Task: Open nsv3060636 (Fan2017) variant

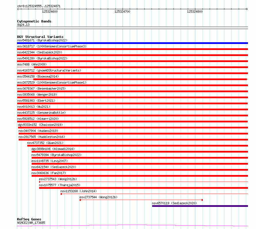Action: (x=49, y=173)
